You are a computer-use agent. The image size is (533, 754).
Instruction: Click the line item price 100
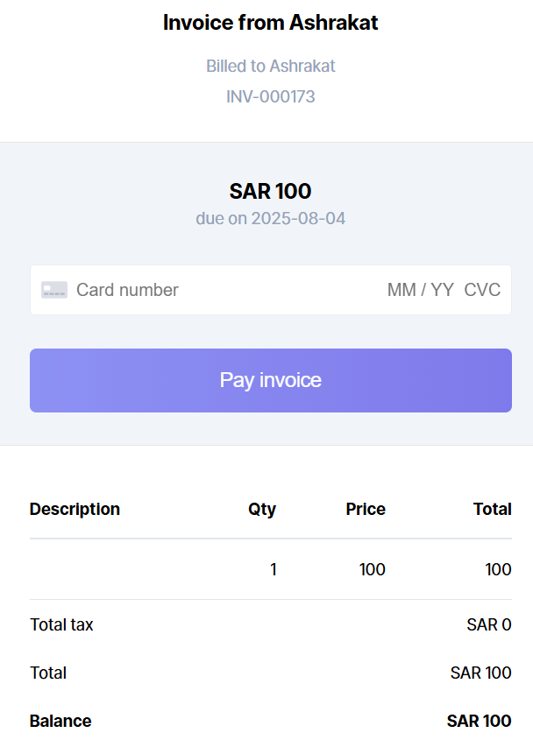pyautogui.click(x=372, y=569)
